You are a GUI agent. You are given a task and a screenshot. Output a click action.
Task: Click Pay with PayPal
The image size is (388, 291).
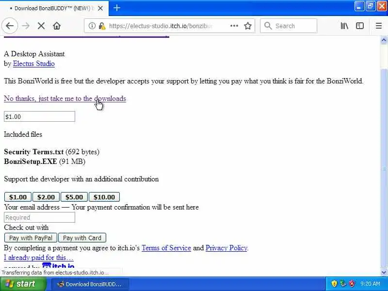[31, 238]
